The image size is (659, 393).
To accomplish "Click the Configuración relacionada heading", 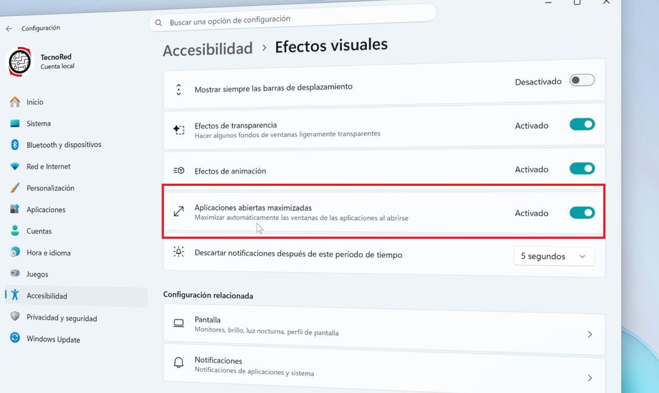I will pyautogui.click(x=208, y=296).
